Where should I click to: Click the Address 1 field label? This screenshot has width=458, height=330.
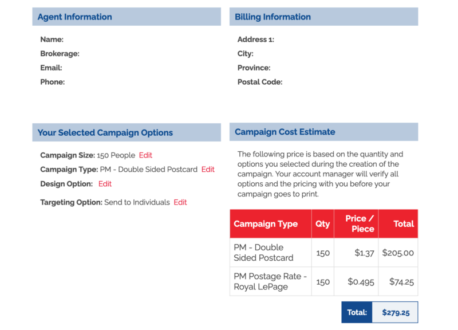(256, 39)
